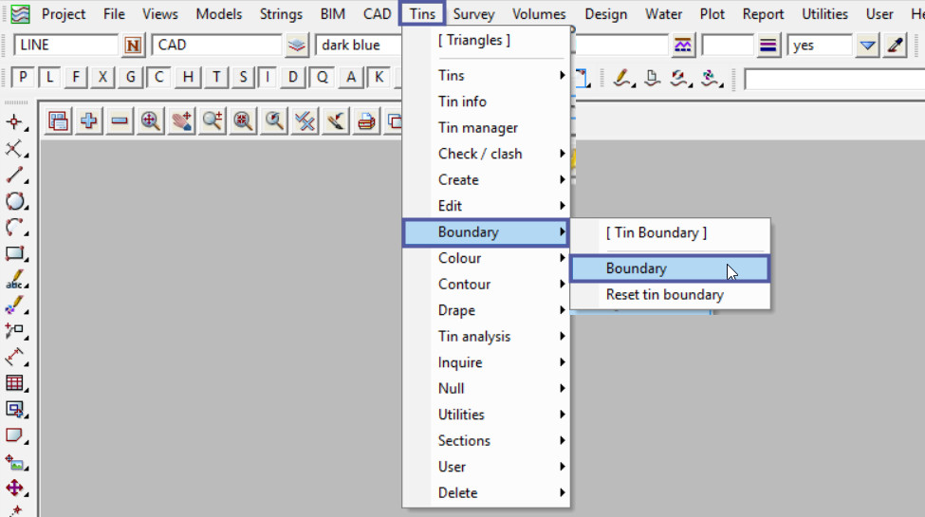Click the red minus icon in view toolbar
This screenshot has height=517, width=925.
120,120
